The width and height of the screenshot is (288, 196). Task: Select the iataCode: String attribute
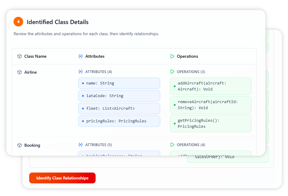pos(119,96)
